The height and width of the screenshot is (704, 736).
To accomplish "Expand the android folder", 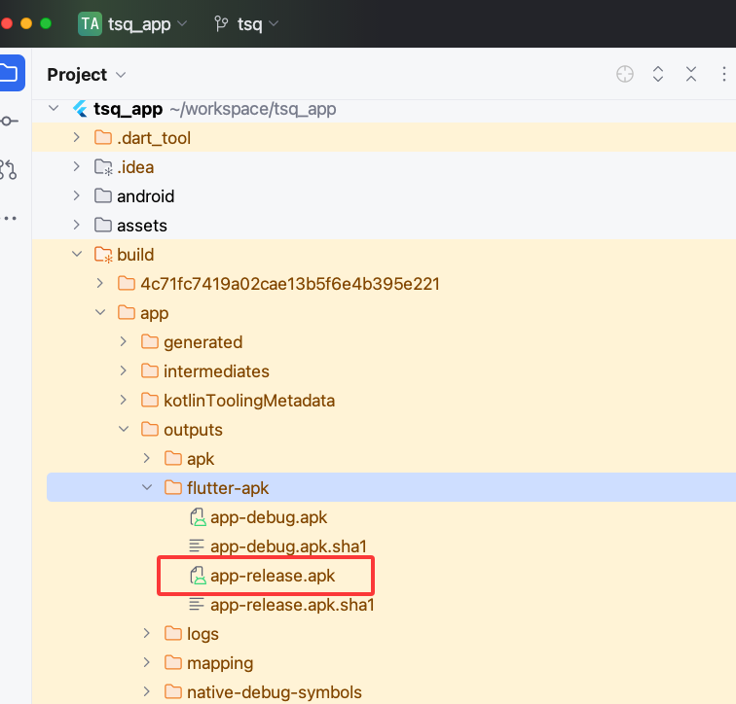I will click(77, 196).
